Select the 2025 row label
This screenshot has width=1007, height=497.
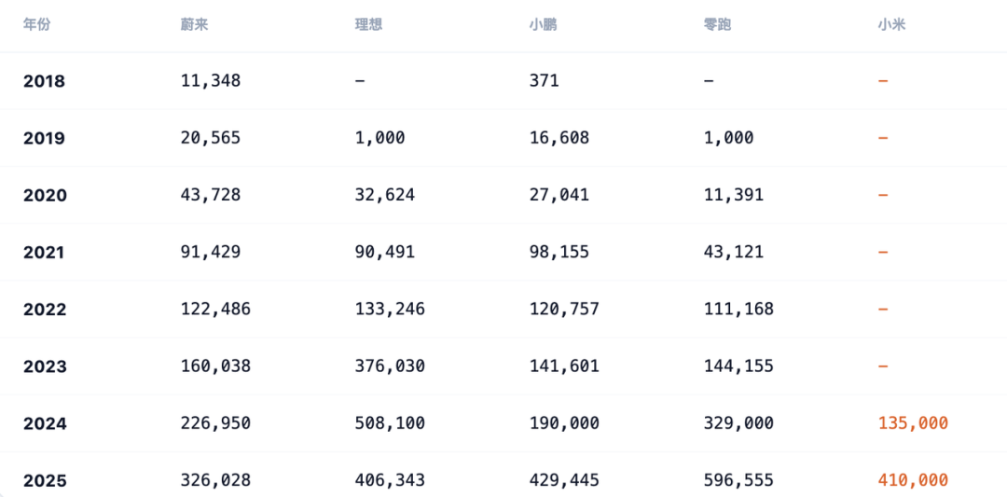point(44,480)
